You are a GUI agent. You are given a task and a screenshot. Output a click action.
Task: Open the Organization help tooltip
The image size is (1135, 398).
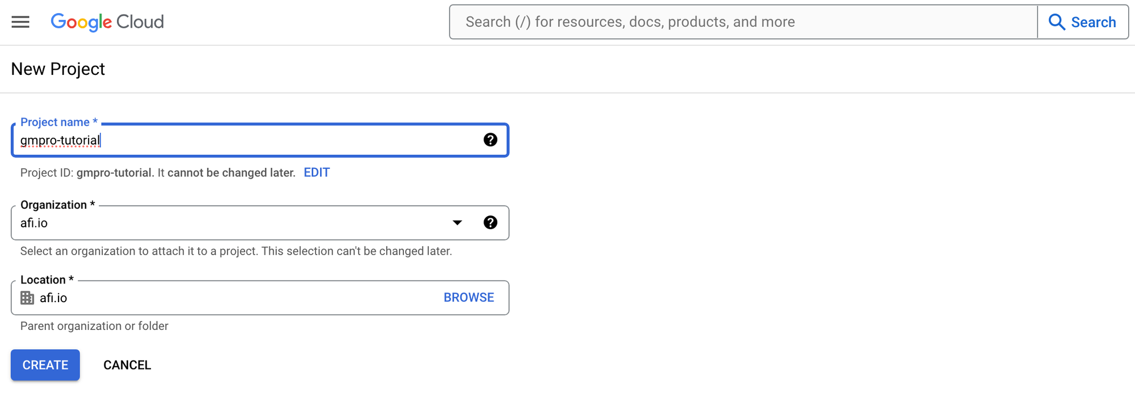(490, 222)
